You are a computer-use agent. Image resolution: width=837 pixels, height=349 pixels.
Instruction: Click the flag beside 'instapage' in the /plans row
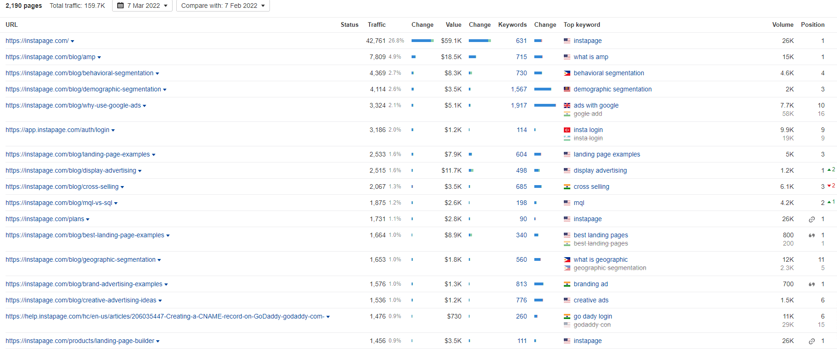tap(567, 219)
